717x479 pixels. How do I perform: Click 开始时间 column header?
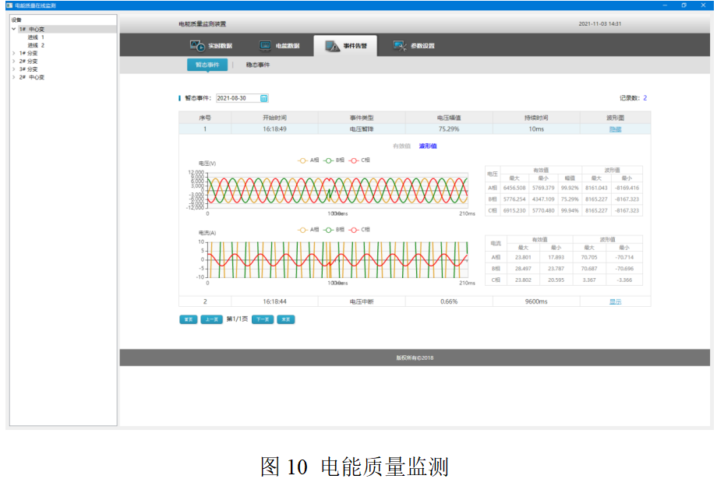(274, 118)
